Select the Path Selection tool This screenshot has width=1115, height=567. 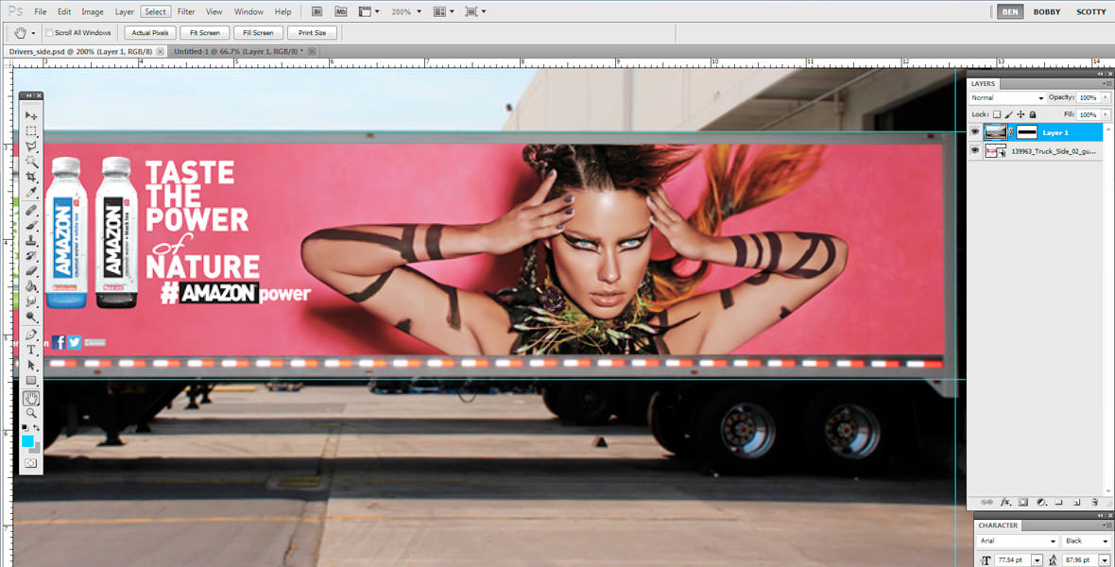(31, 366)
